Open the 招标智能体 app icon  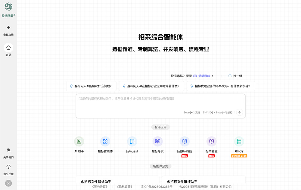point(105,141)
